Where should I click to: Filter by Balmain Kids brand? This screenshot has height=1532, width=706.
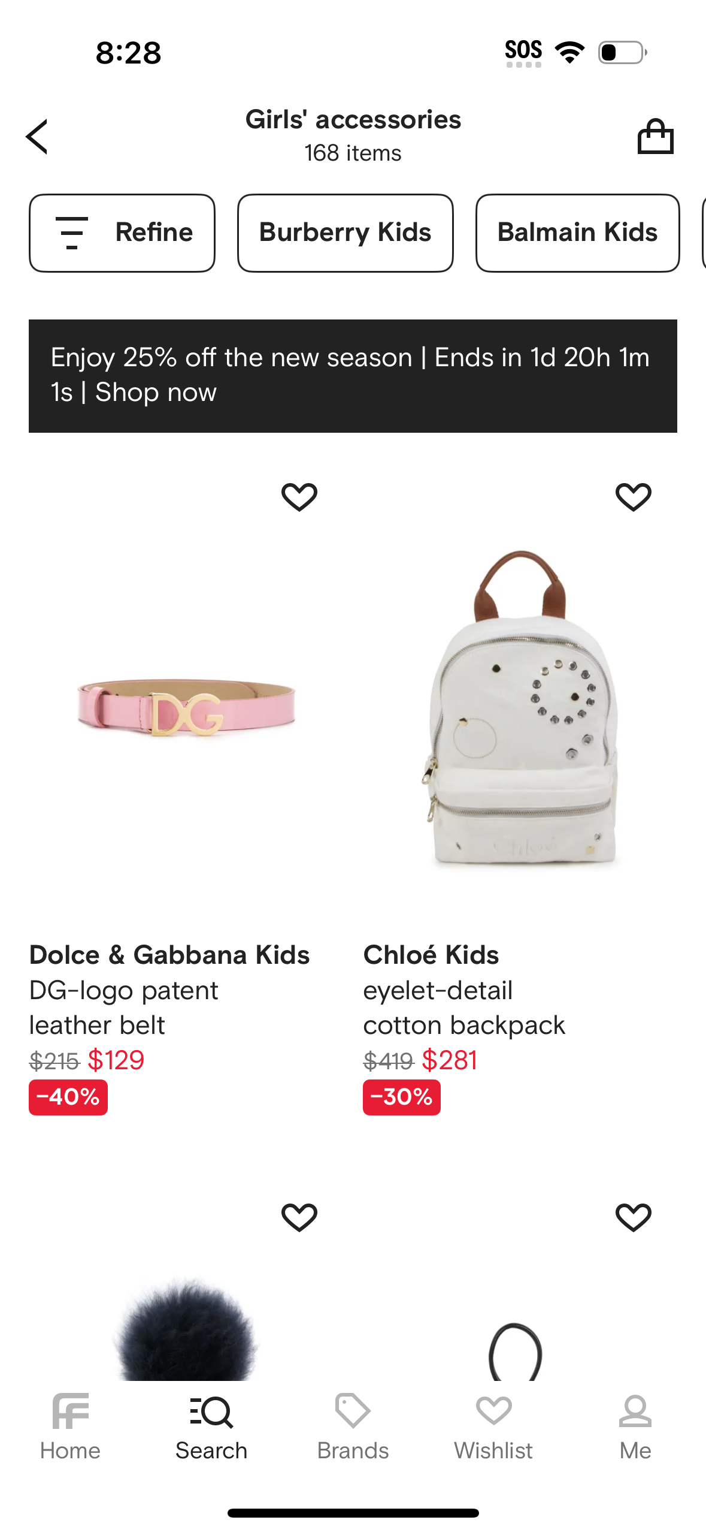577,233
